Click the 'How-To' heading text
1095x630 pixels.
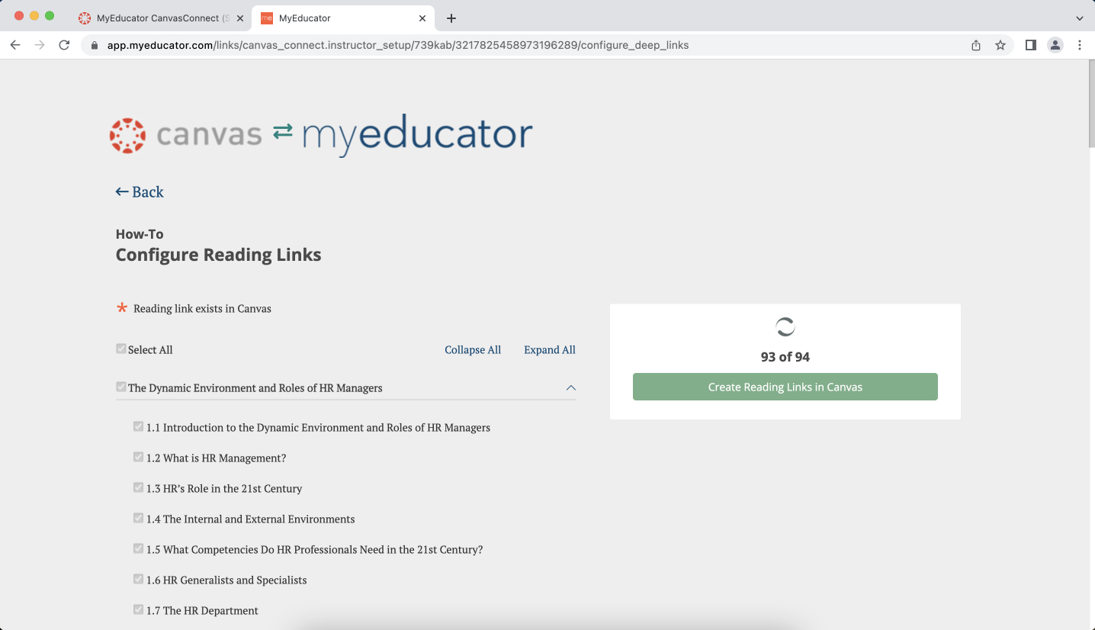point(140,234)
